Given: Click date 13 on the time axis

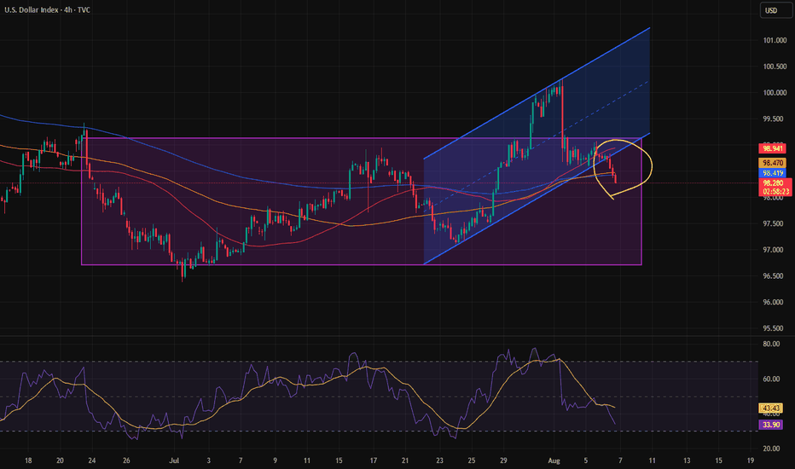Looking at the screenshot, I should click(x=687, y=460).
